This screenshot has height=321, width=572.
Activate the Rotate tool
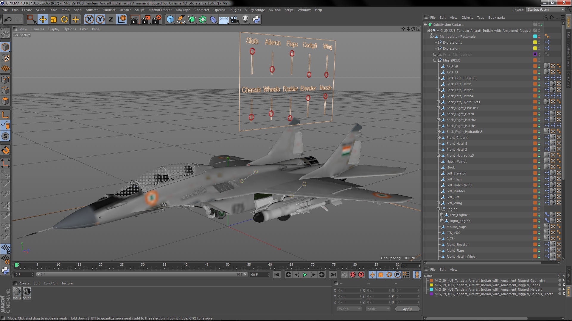[64, 20]
